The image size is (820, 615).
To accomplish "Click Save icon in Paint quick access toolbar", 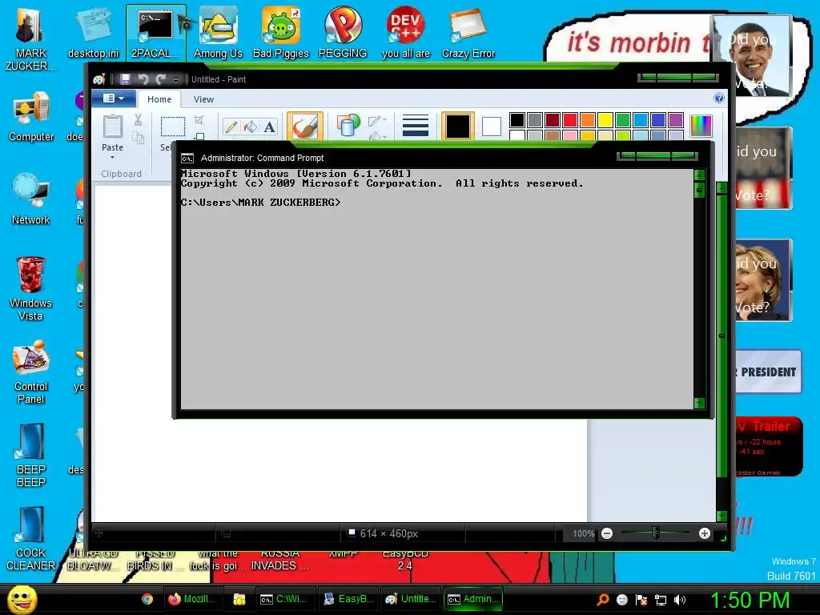I will click(125, 79).
